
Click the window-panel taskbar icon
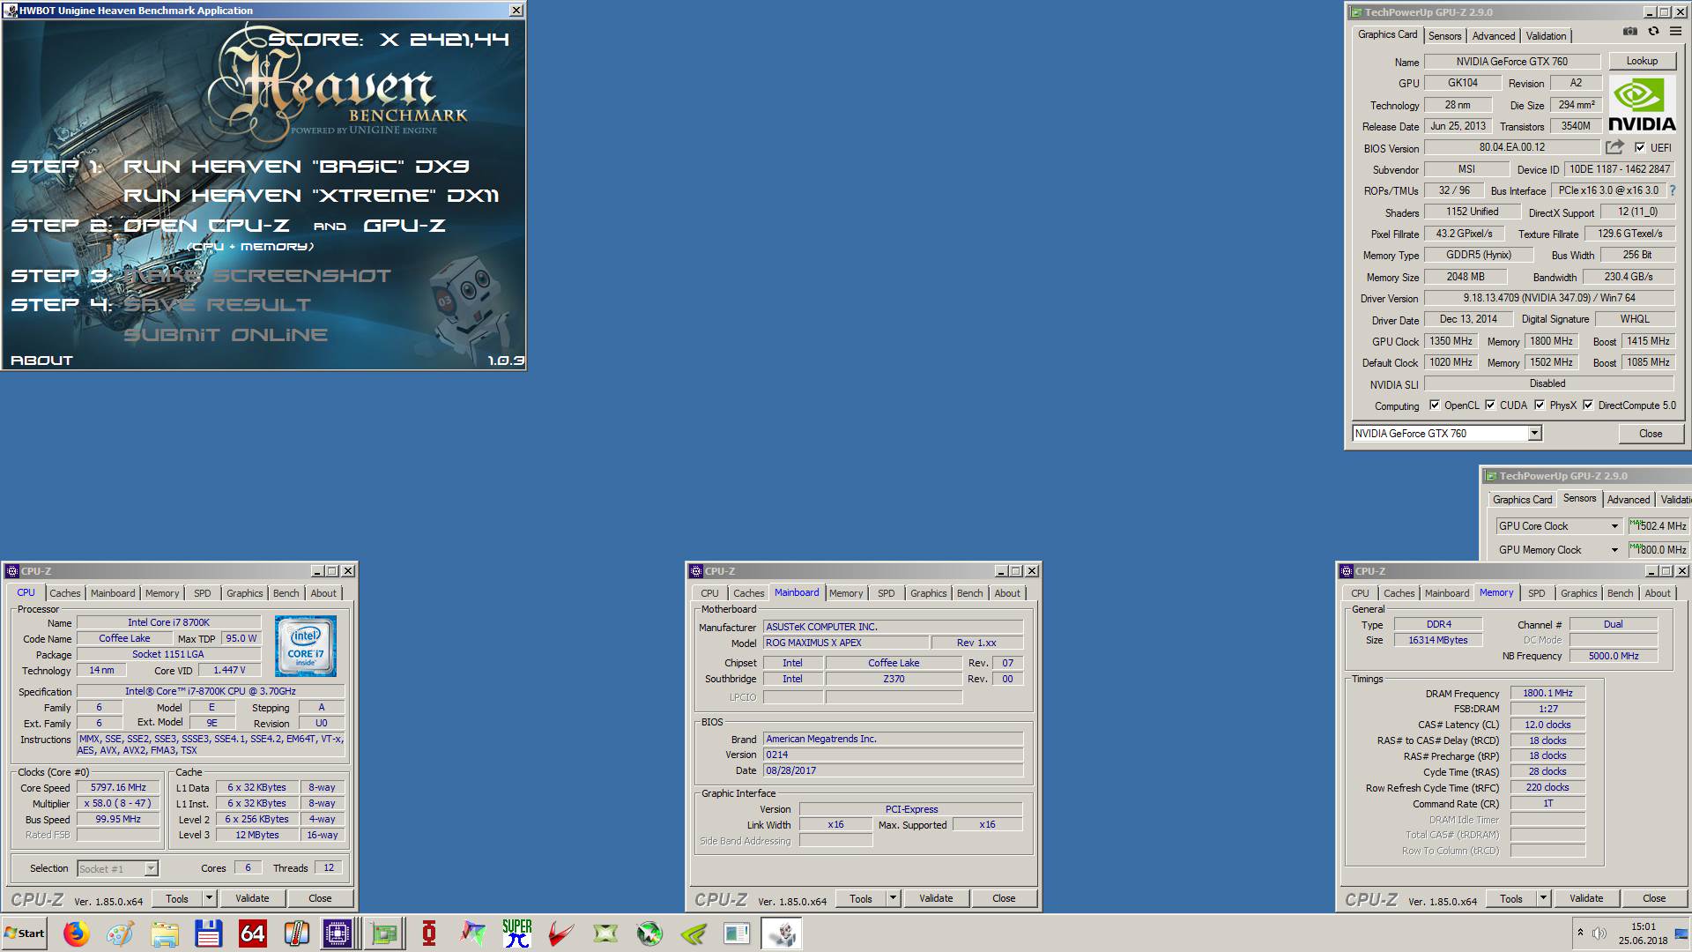pos(737,933)
